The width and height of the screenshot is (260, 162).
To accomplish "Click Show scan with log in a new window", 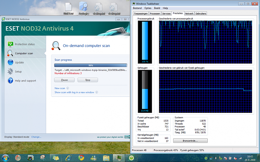I will pos(74,92).
